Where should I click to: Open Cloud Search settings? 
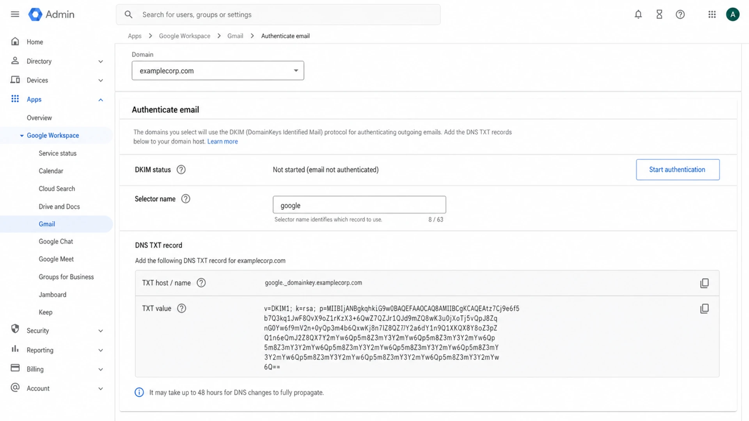click(x=57, y=189)
